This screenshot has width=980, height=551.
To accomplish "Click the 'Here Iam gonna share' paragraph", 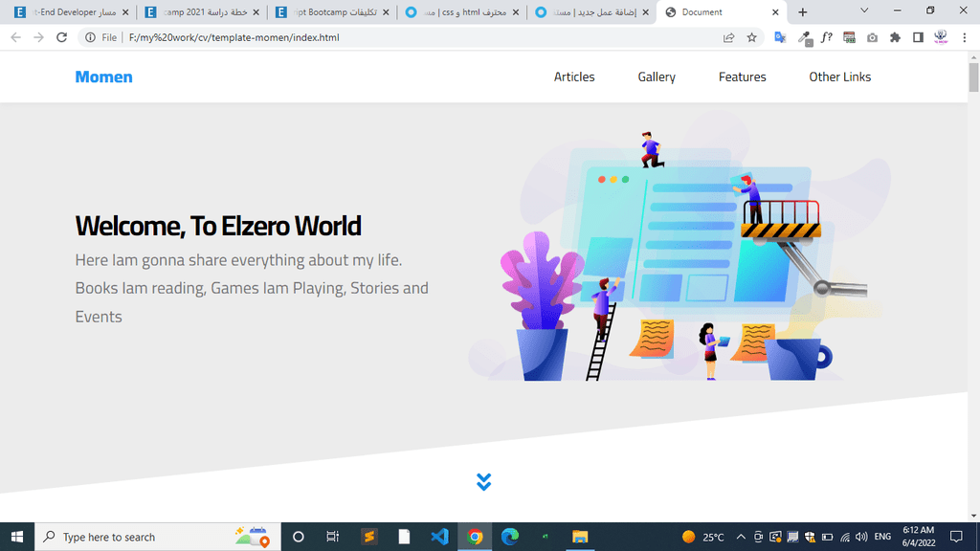I will pyautogui.click(x=252, y=288).
